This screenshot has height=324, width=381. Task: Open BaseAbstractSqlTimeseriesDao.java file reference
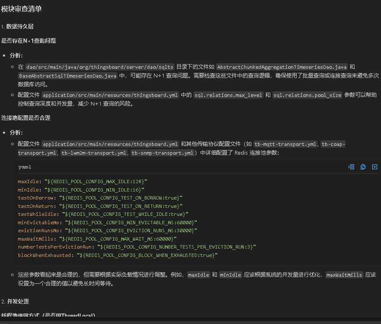pos(68,76)
